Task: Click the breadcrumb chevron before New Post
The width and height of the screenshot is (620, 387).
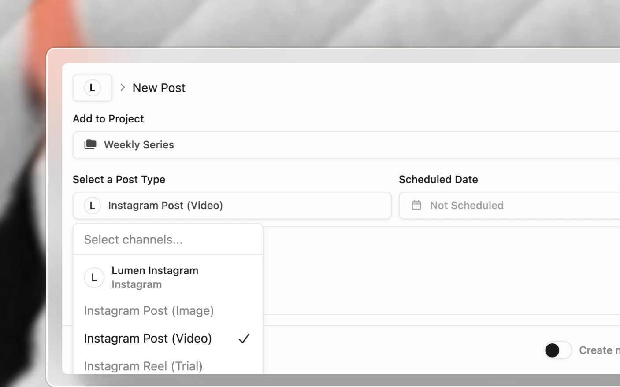Action: (x=123, y=88)
